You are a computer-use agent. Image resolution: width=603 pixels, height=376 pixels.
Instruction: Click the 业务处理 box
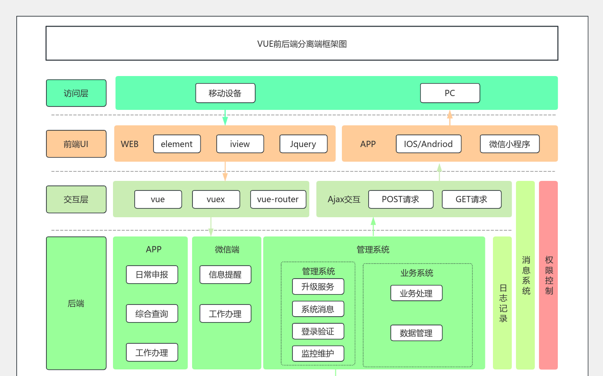tap(416, 293)
